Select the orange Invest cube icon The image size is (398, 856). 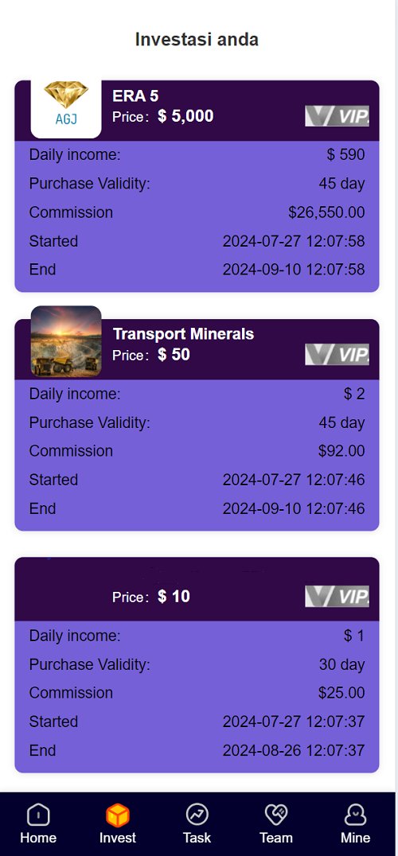[117, 815]
